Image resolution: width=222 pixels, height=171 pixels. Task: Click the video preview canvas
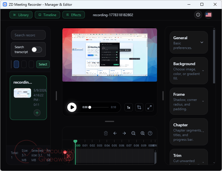110,55
